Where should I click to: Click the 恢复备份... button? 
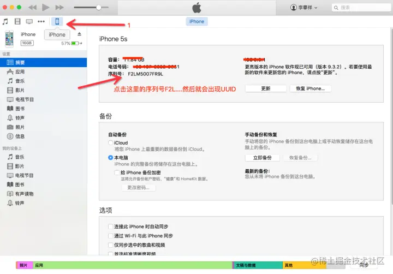pos(300,158)
